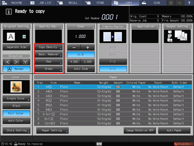Screen dimensions: 194x146
Task: Click the Drum/Dev. warning indicator
Action: pyautogui.click(x=183, y=144)
